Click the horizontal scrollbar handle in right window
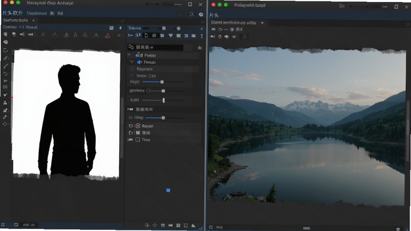The height and width of the screenshot is (231, 411). (306, 228)
